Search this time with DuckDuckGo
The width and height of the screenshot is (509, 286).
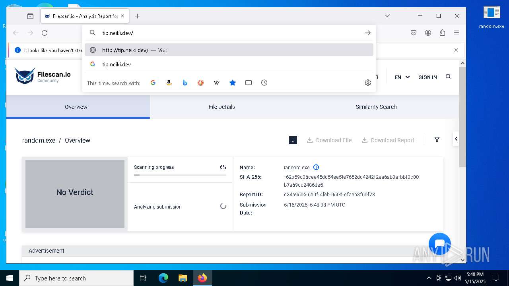(x=201, y=83)
